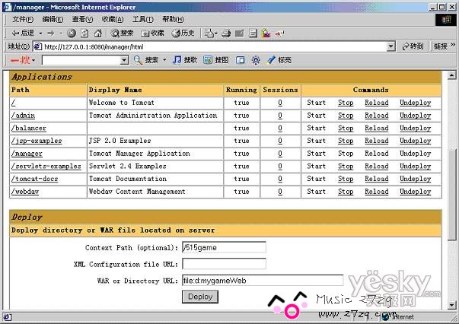Image resolution: width=459 pixels, height=324 pixels.
Task: Open the Tools menu
Action: pyautogui.click(x=143, y=19)
